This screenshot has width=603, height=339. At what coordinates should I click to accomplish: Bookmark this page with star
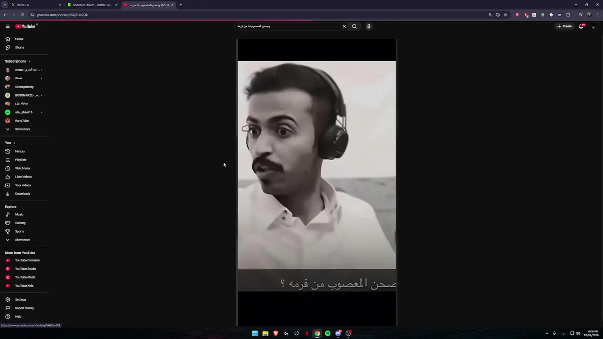505,15
